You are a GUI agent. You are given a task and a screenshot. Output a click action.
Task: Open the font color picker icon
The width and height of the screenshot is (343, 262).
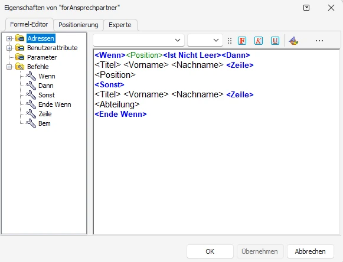tap(293, 41)
